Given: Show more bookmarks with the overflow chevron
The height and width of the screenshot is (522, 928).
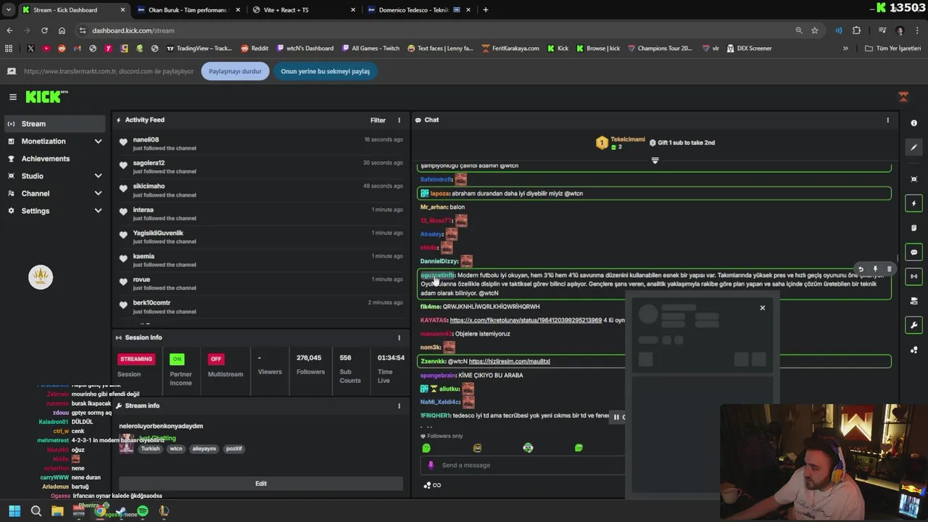Looking at the screenshot, I should click(845, 49).
